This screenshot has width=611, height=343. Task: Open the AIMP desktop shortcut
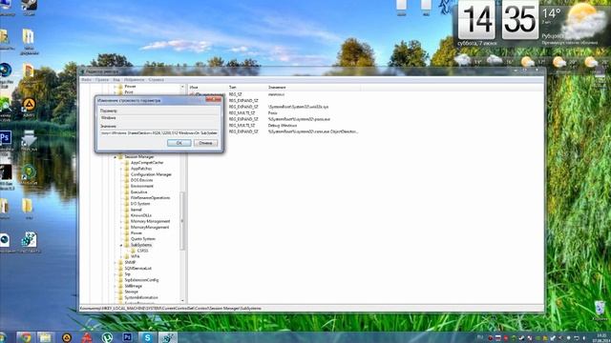29,107
